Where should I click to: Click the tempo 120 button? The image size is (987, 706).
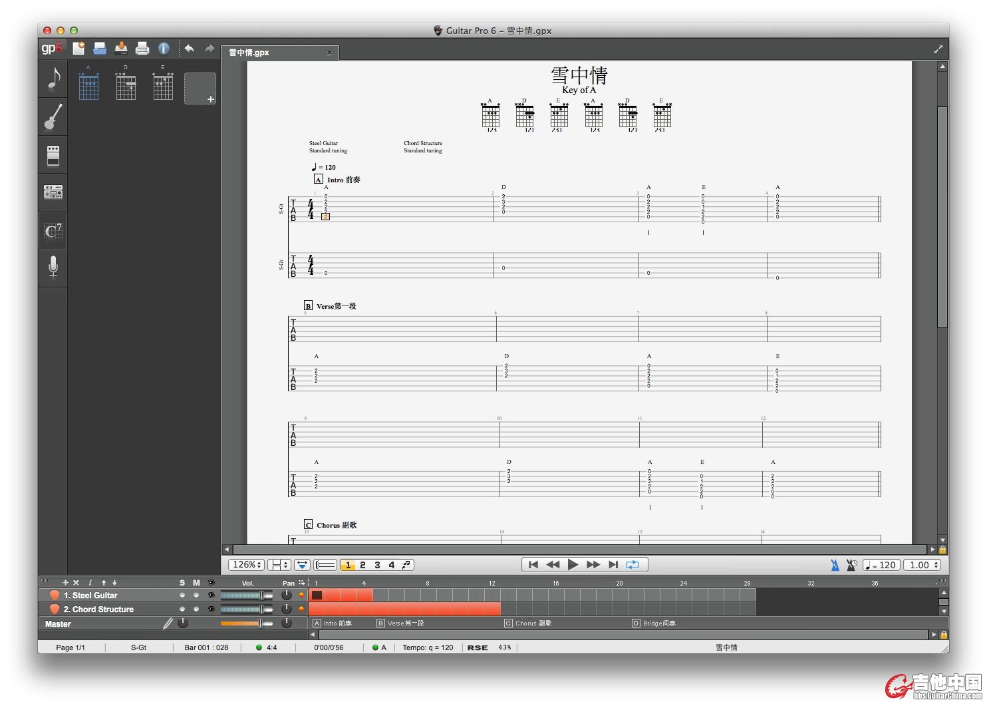[881, 565]
